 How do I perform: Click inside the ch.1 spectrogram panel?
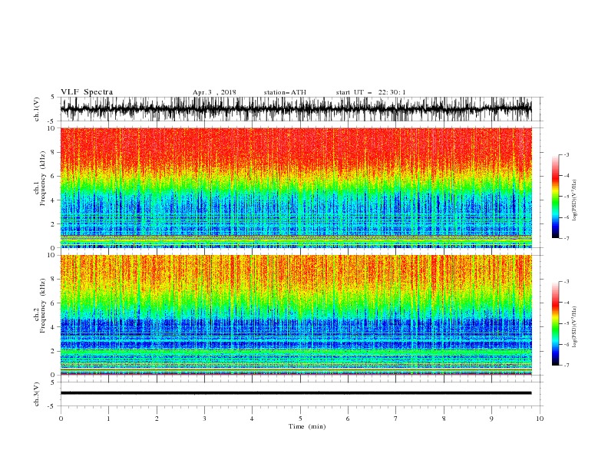[x=296, y=187]
